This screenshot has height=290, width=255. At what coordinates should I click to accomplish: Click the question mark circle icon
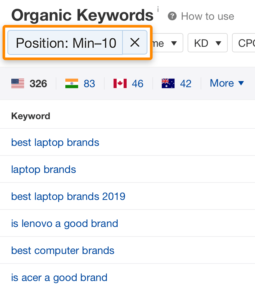pos(172,16)
